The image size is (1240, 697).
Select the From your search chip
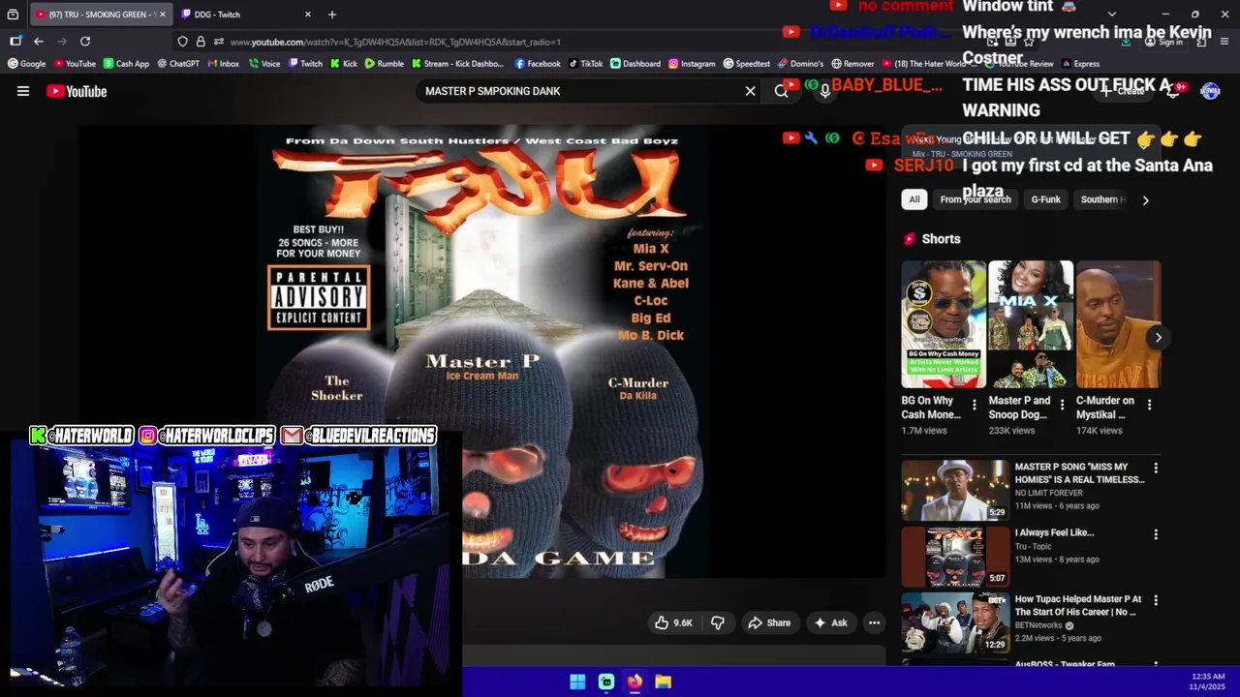tap(976, 199)
